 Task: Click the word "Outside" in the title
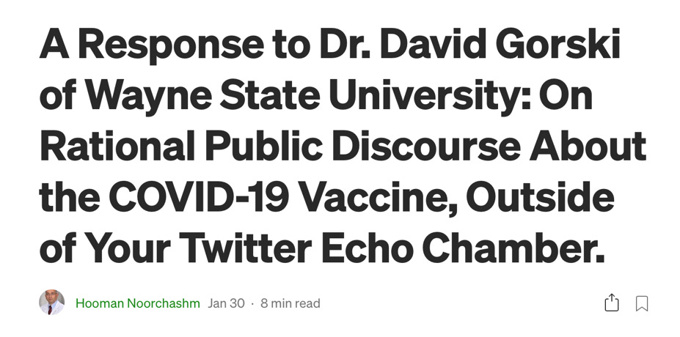click(540, 197)
